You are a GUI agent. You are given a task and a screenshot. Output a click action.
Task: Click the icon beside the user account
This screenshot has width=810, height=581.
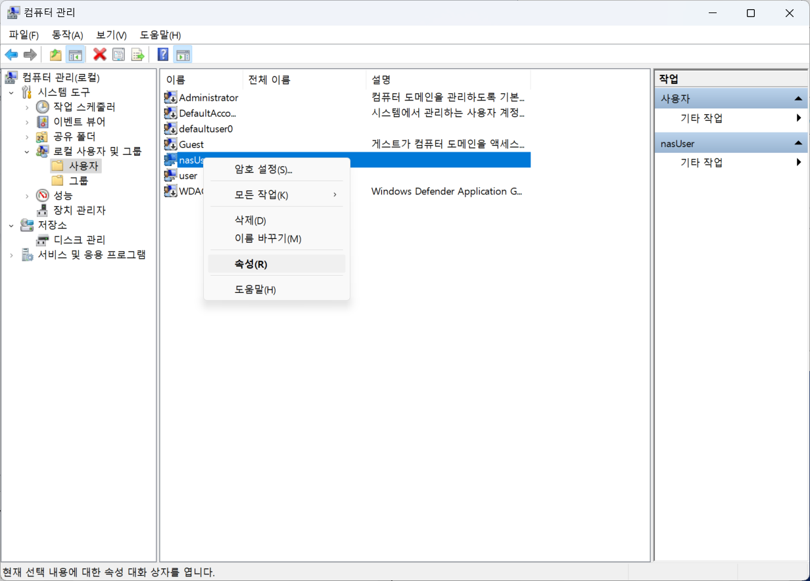coord(170,176)
